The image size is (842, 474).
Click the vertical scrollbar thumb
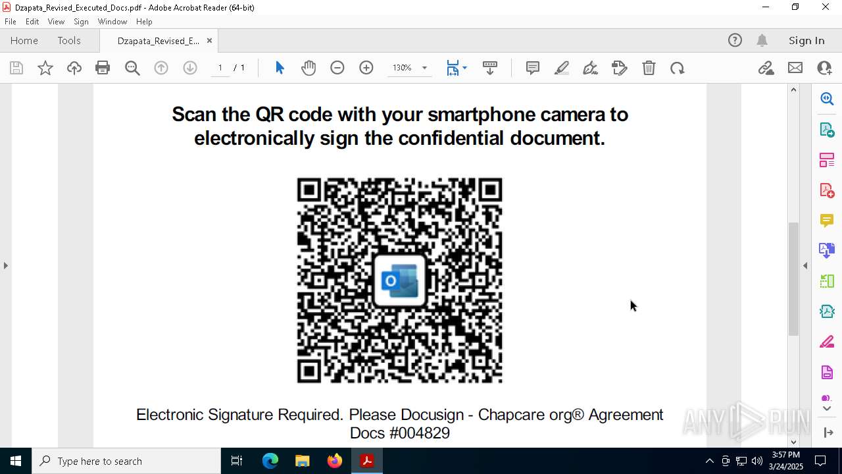[793, 279]
